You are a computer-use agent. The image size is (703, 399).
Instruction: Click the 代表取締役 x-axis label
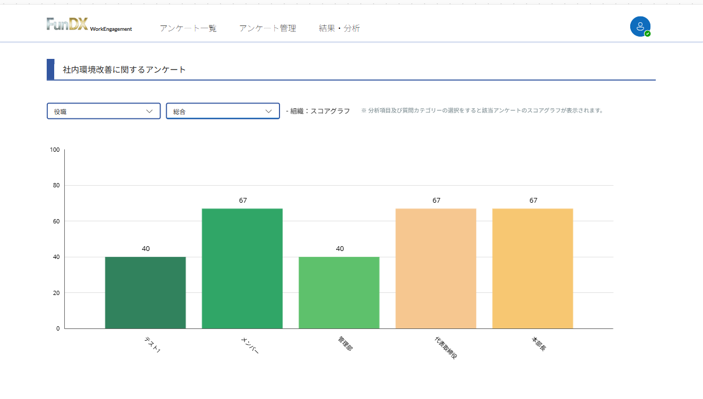[x=445, y=347]
